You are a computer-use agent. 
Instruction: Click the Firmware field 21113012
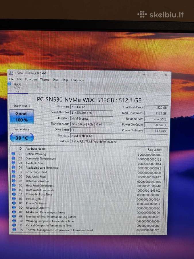point(92,107)
